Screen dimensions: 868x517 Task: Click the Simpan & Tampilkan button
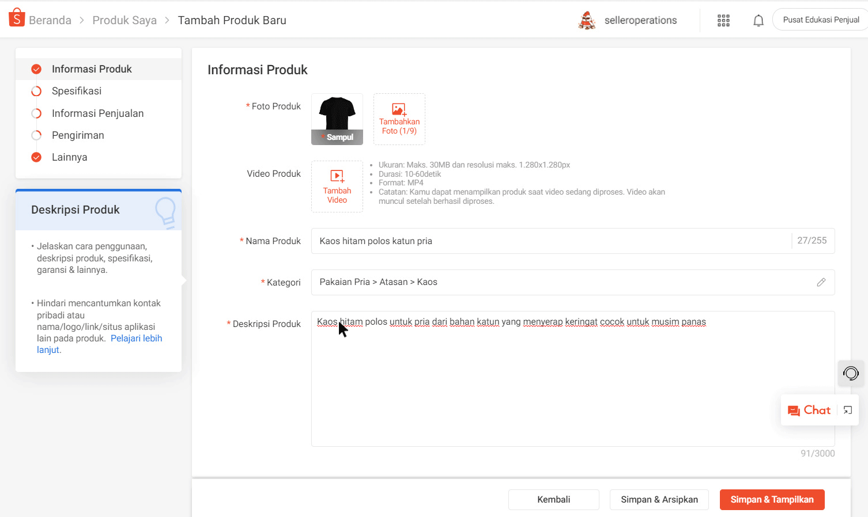pyautogui.click(x=772, y=499)
